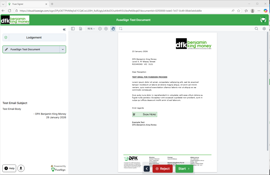Viewport: 270px width, 175px height.
Task: Click the Sign Here signature field
Action: coord(144,114)
